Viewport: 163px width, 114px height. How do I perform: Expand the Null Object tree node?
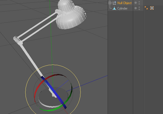(110, 3)
